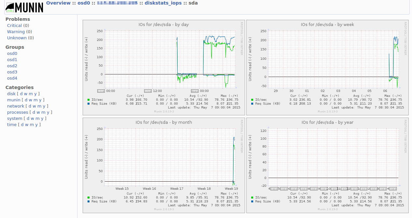Click the Categories heading
This screenshot has height=218, width=412.
click(20, 87)
